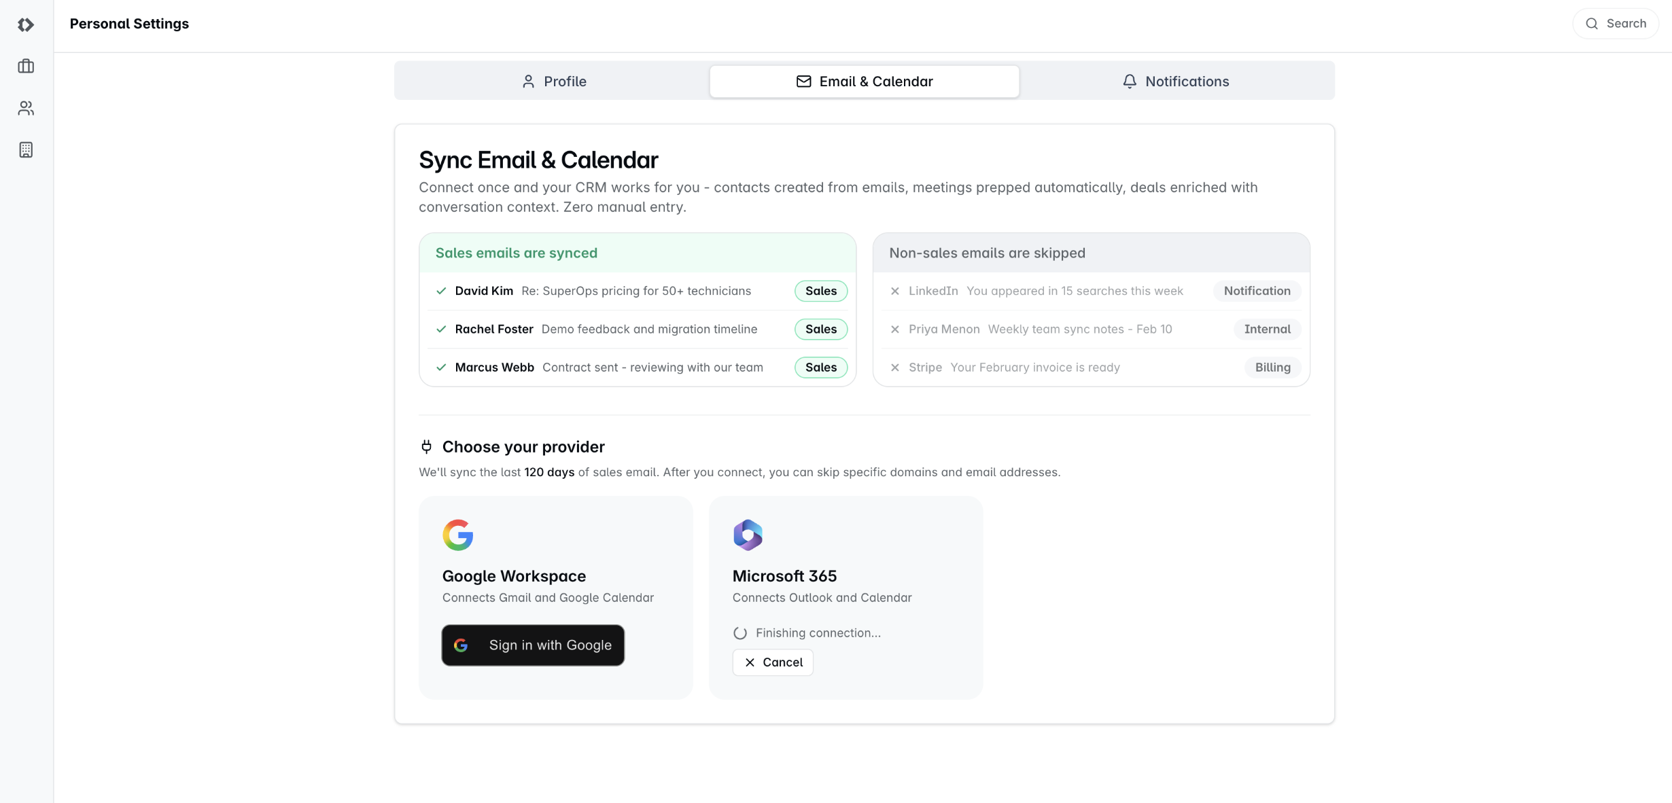Click 'You appeared in 15 searches this week'

click(1075, 291)
